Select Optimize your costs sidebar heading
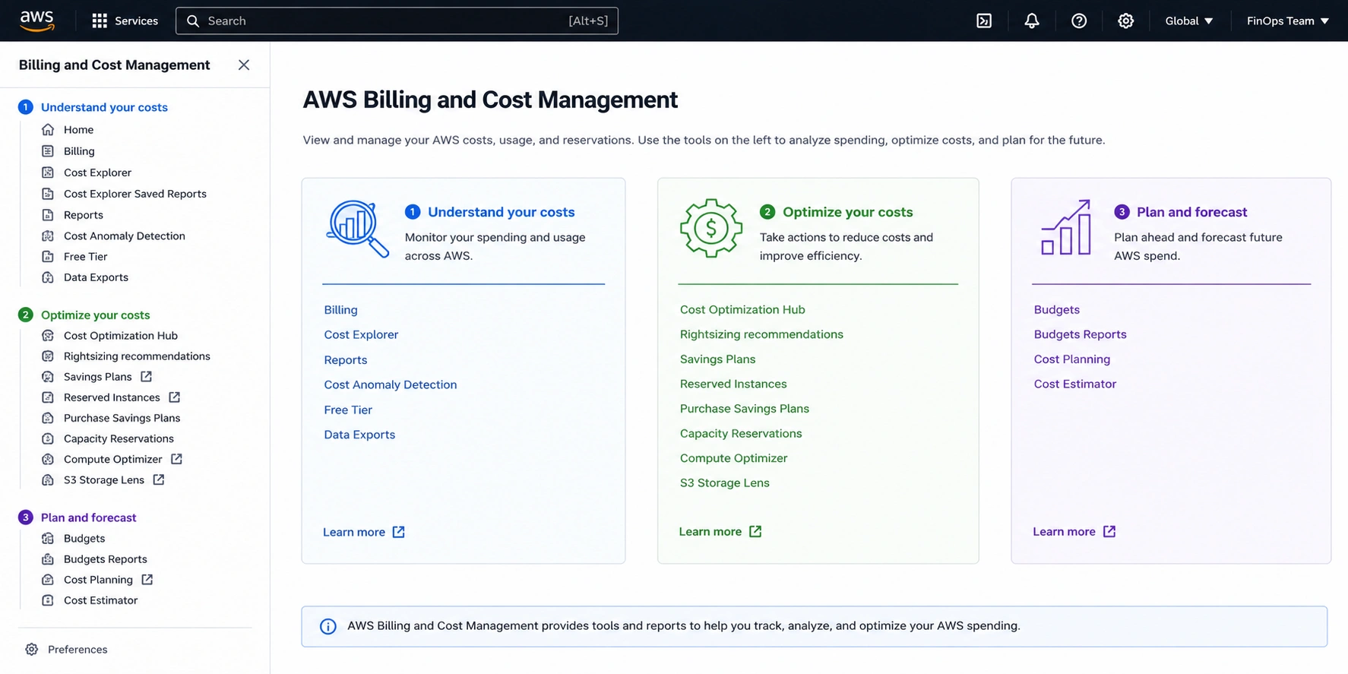This screenshot has width=1348, height=674. click(95, 315)
